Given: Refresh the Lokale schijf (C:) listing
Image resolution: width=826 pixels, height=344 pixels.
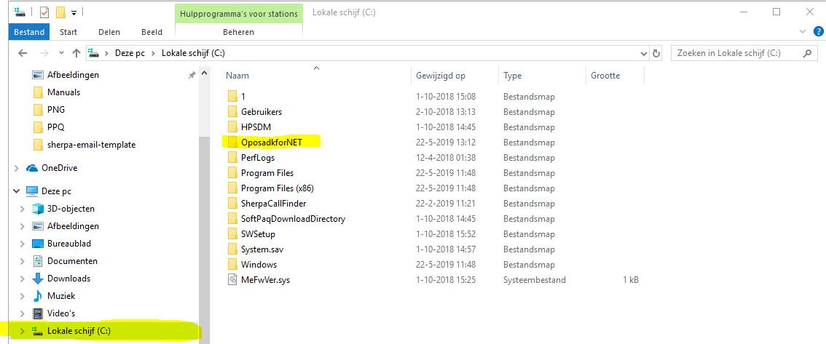Looking at the screenshot, I should (656, 53).
